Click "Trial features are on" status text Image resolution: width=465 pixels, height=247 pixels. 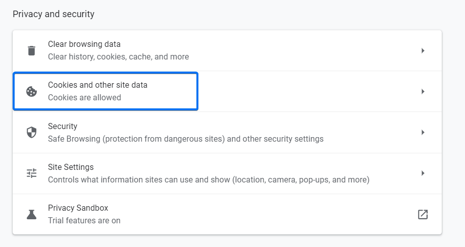pos(84,220)
